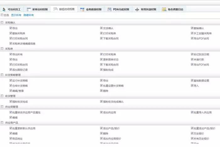
Task: Uncheck the 批量导入供应商 checkbox
Action: (192, 112)
